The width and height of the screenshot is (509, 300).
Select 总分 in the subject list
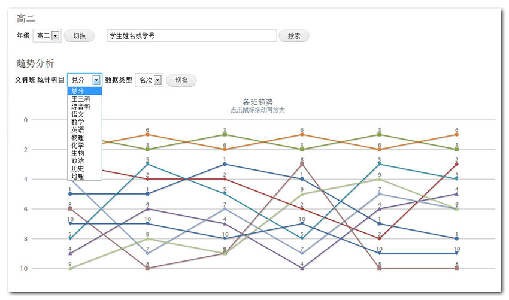84,91
